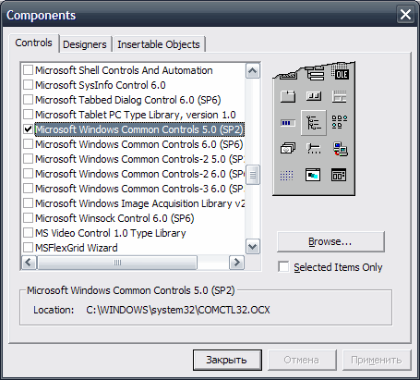Viewport: 420px width, 380px height.
Task: Enable Windows Common Controls 6.0 (SP6) checkbox
Action: 28,144
